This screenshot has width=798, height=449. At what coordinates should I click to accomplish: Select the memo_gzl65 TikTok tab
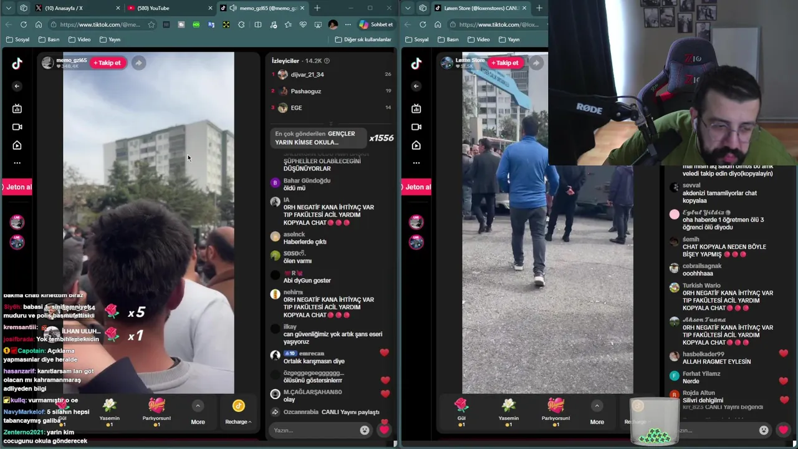tap(262, 8)
